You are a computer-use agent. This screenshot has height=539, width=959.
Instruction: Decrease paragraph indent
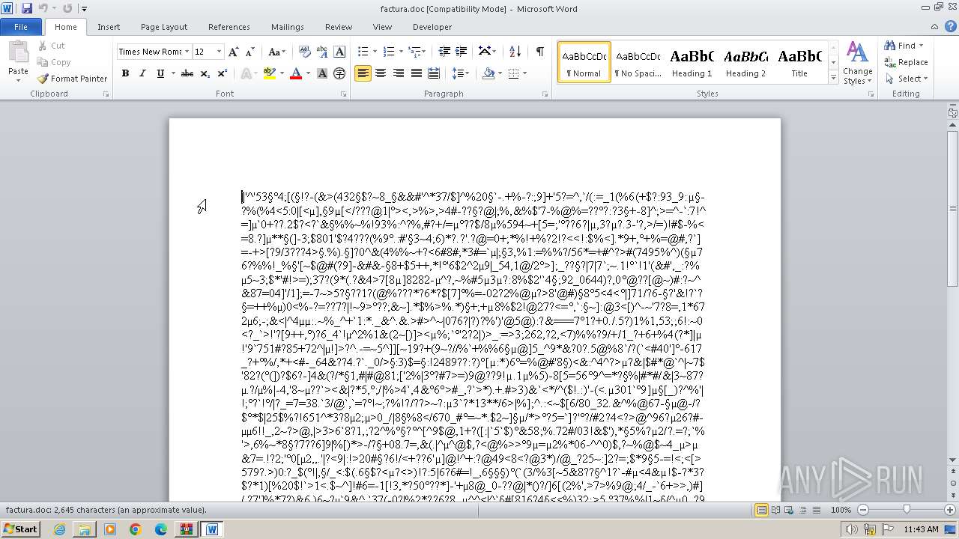[x=444, y=52]
